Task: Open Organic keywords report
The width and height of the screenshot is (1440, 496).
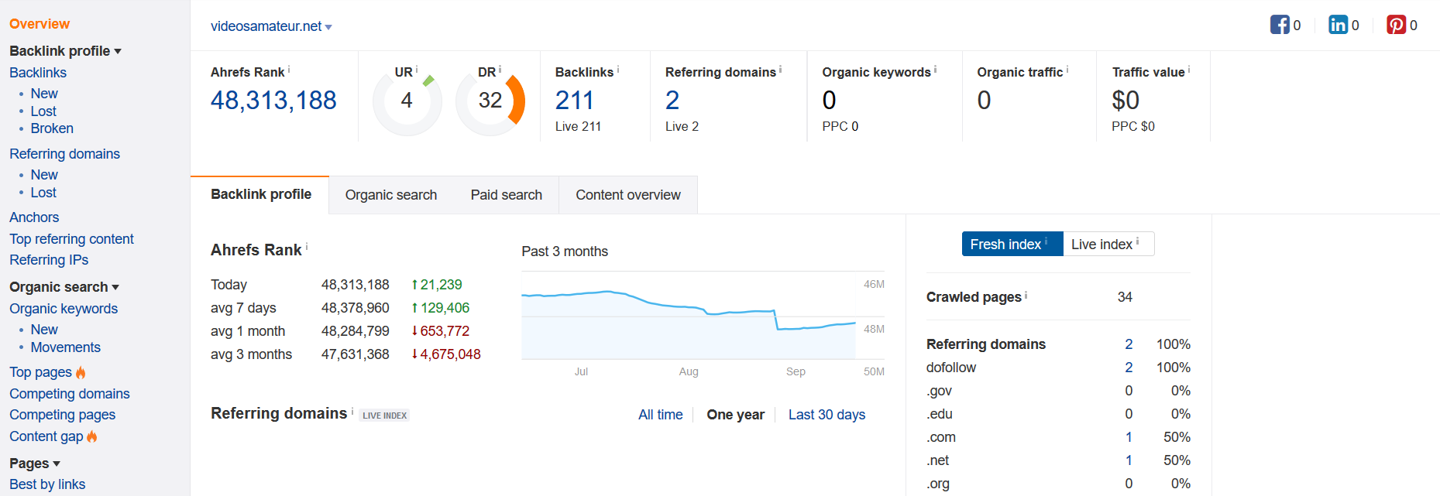Action: click(64, 309)
